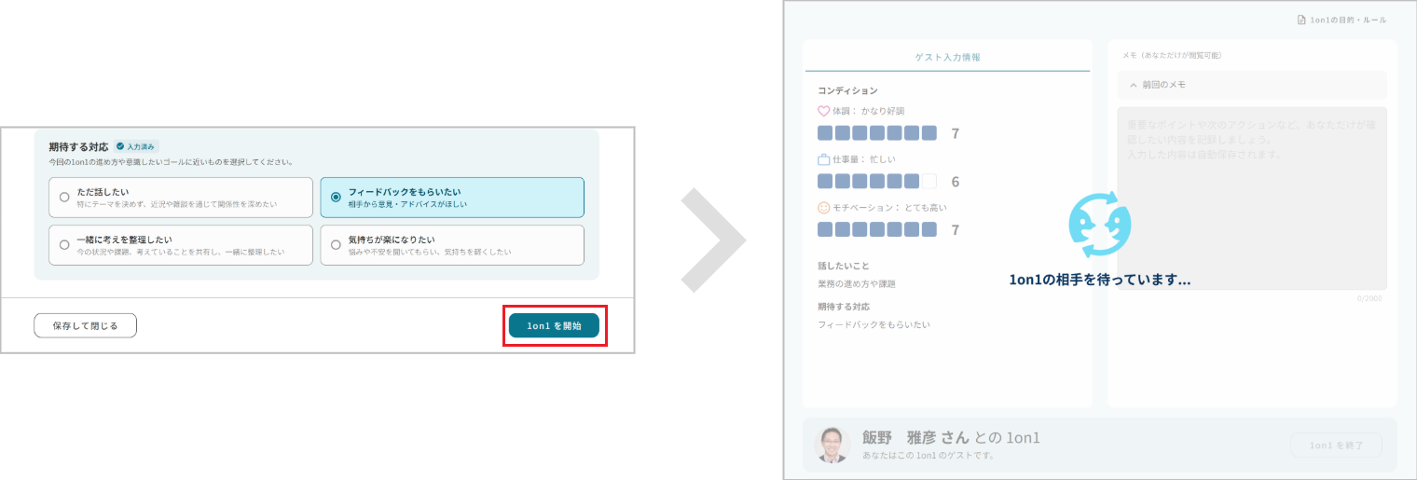Click the モチベーション rating bar
This screenshot has width=1417, height=480.
876,229
